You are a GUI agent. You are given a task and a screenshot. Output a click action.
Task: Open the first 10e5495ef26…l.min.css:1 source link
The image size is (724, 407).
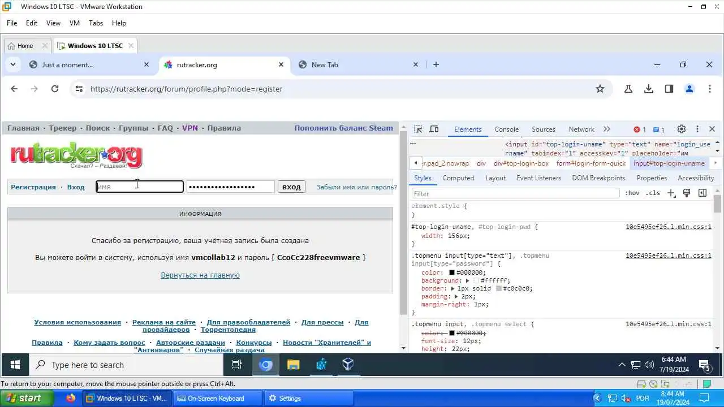pos(668,227)
